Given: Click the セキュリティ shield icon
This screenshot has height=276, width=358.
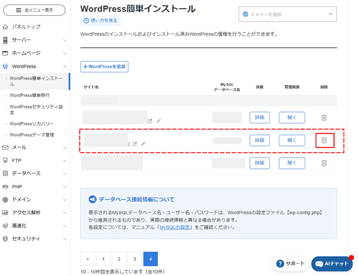Looking at the screenshot, I should [x=6, y=239].
